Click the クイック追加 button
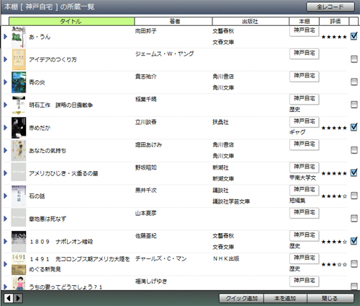This screenshot has height=306, width=360. click(x=241, y=298)
